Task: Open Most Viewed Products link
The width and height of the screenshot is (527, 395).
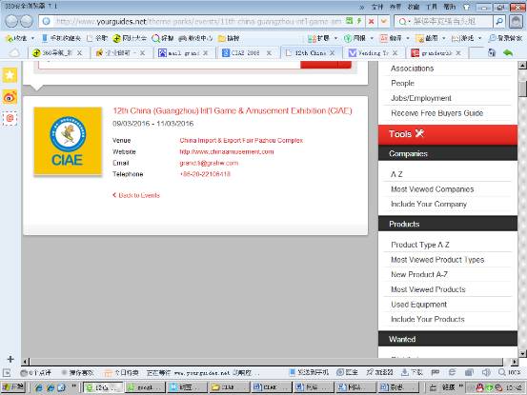Action: [x=428, y=289]
